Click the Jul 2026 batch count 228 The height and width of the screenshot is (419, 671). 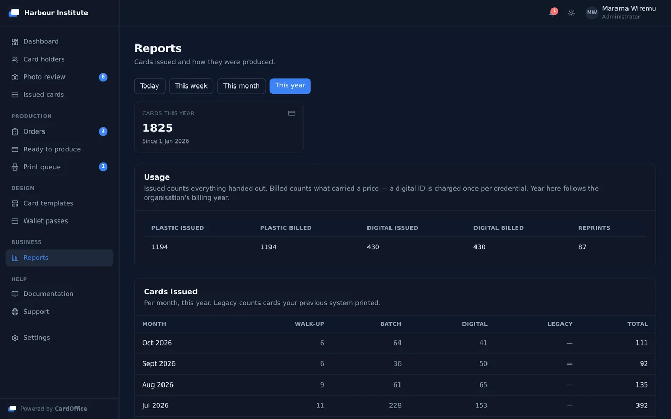(395, 405)
